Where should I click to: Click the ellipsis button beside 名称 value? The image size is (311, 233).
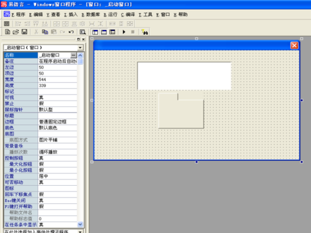(73, 55)
